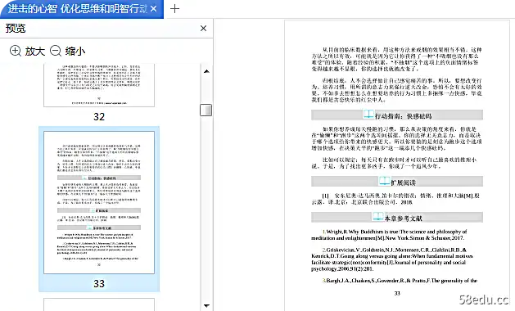Viewport: 515px width, 311px height.
Task: Click the 缩小 zoom out label
Action: (x=75, y=52)
